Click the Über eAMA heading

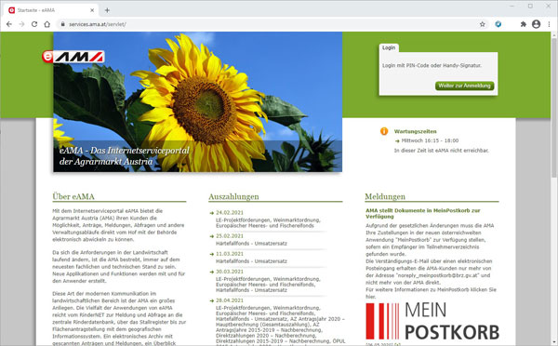coord(73,196)
